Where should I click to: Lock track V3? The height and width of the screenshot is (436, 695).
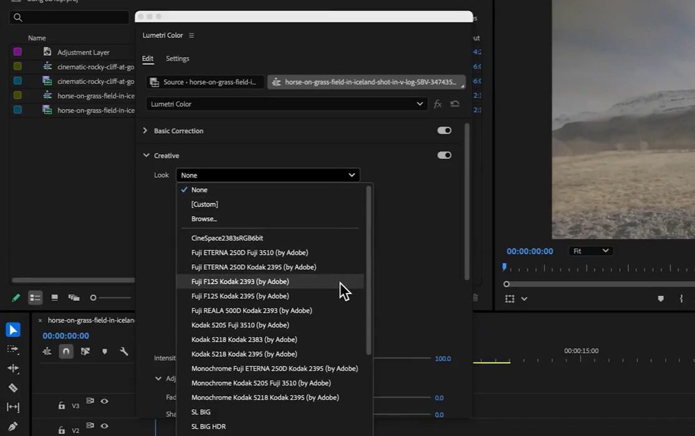(62, 405)
